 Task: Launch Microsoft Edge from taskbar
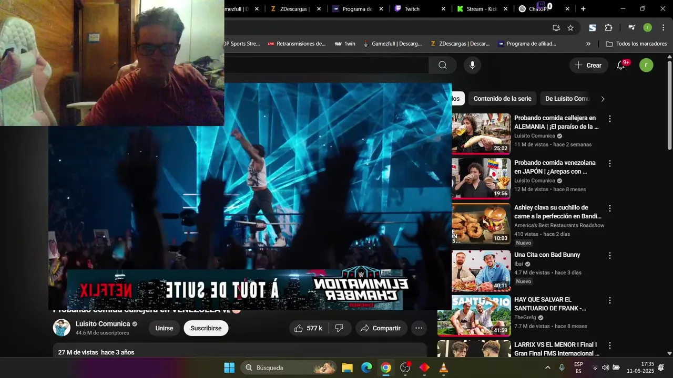(366, 367)
